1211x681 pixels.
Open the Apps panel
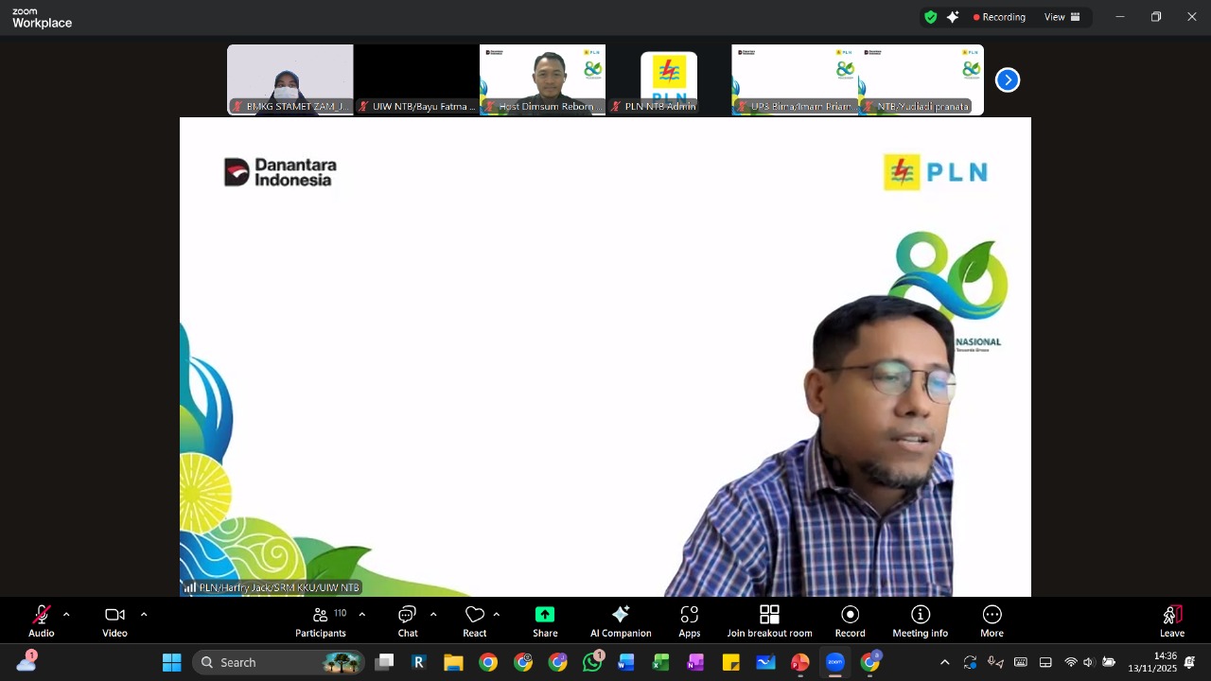689,620
